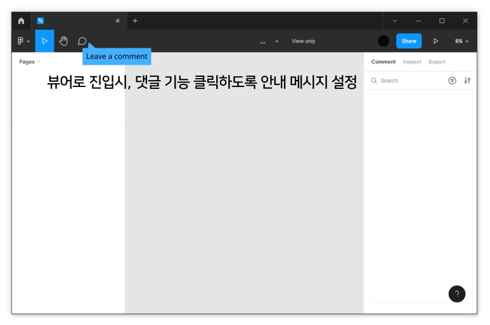Select the Hand tool
490x325 pixels.
pos(63,41)
